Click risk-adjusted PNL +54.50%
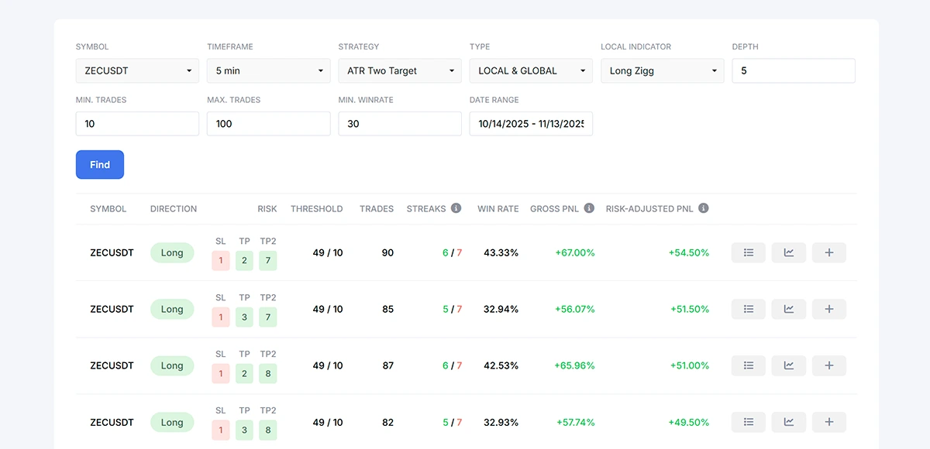The image size is (930, 449). 689,253
